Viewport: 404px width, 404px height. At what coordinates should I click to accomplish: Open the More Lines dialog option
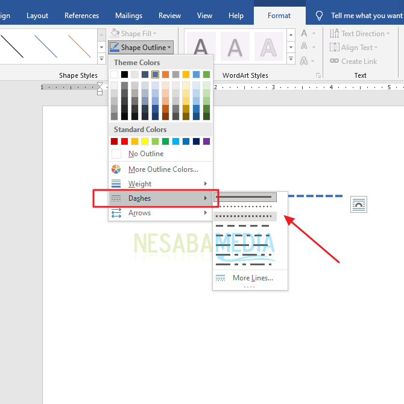(252, 278)
